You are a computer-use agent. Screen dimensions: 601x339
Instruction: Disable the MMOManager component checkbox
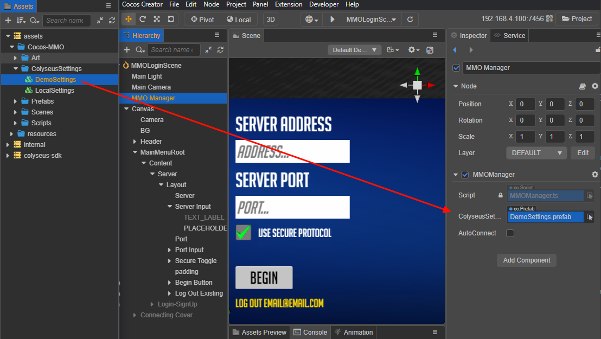point(464,174)
